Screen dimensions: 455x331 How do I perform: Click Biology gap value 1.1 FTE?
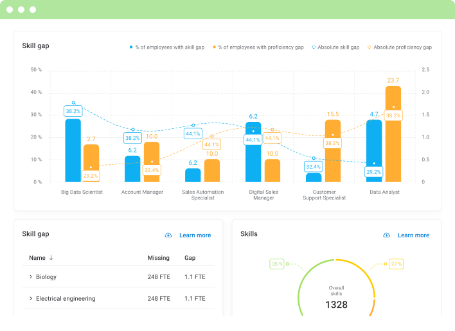click(195, 277)
